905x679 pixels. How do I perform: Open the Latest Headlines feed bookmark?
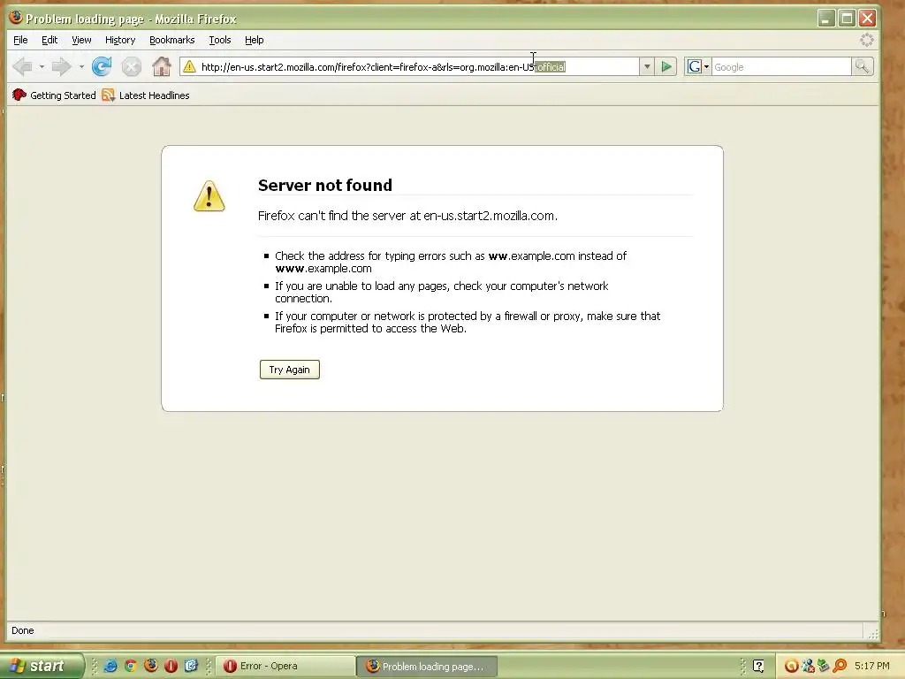pyautogui.click(x=146, y=95)
